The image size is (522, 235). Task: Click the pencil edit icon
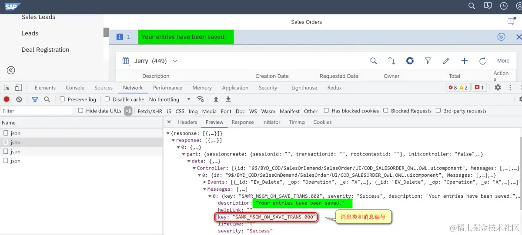[446, 61]
